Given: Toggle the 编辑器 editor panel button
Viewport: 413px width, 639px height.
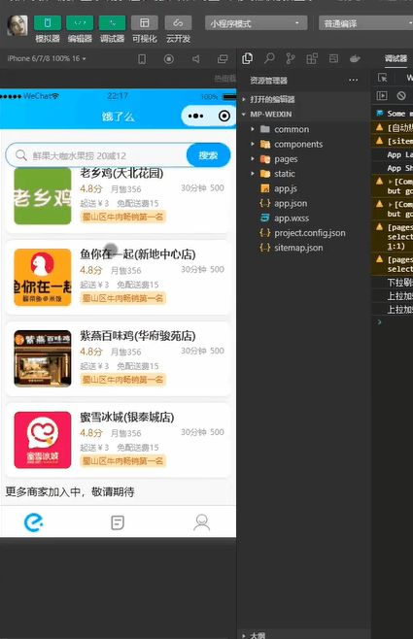Looking at the screenshot, I should coord(80,23).
